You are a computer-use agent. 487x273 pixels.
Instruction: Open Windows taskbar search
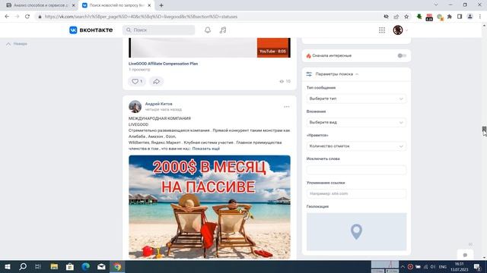[23, 266]
